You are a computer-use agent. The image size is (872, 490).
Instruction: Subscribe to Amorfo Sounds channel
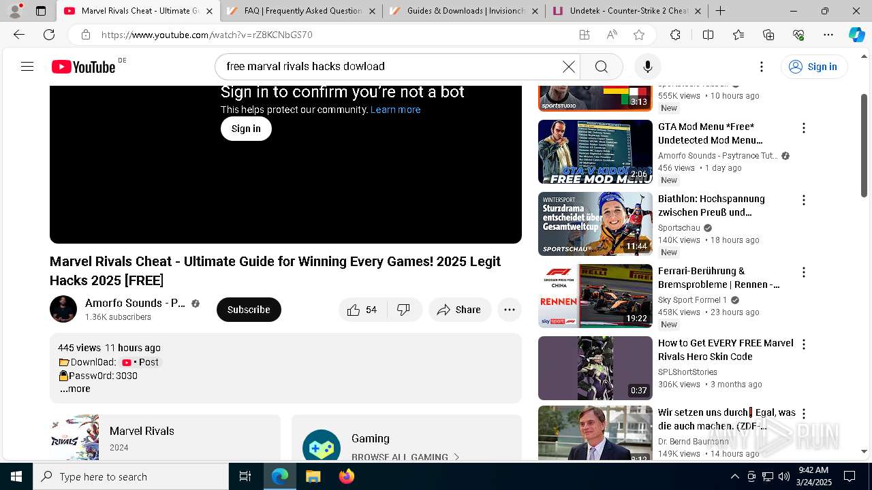pyautogui.click(x=249, y=310)
